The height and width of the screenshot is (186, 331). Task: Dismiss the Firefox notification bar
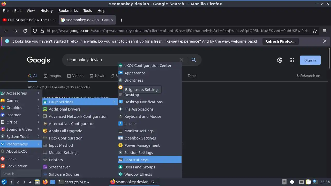pos(325,41)
